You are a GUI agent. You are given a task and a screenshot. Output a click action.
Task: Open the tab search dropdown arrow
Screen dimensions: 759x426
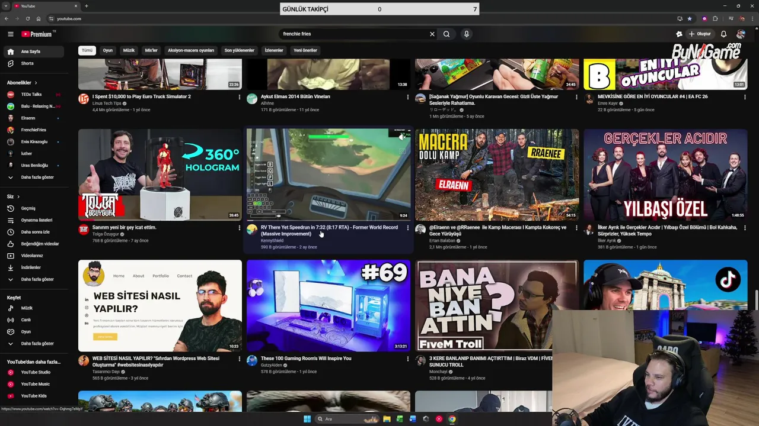click(x=6, y=6)
